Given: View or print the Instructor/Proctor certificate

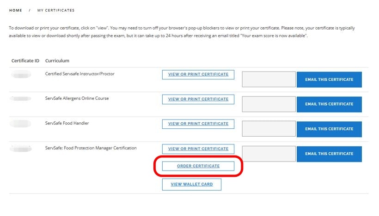Looking at the screenshot, I should [198, 74].
